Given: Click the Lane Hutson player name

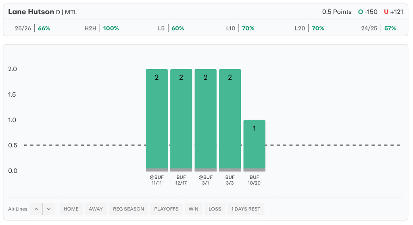Looking at the screenshot, I should (x=31, y=12).
